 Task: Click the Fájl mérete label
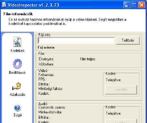(46, 47)
